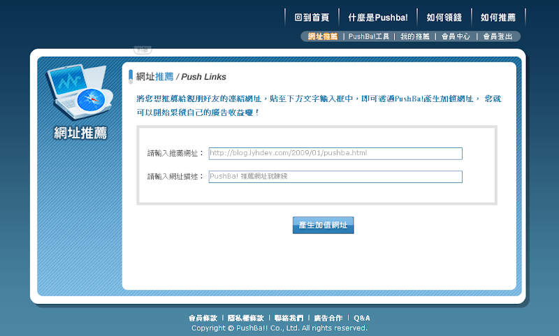Focus the 請輸入網址描述 description input field

[335, 177]
